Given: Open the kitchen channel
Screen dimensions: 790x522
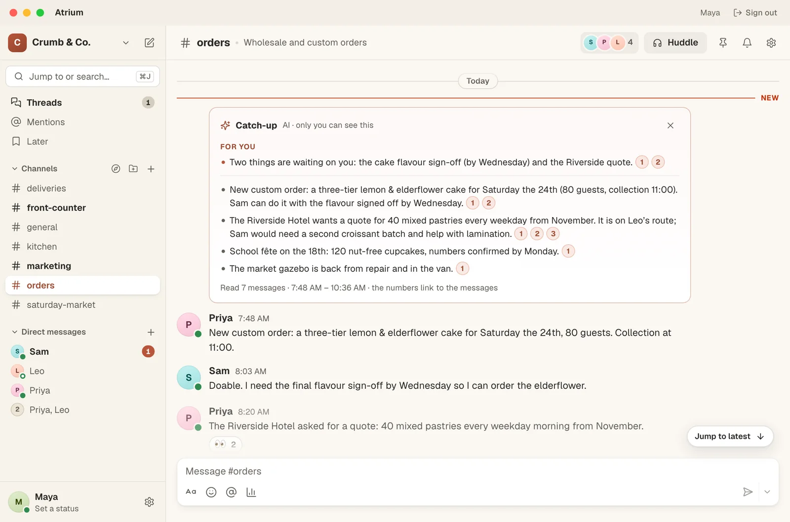Looking at the screenshot, I should (82, 247).
